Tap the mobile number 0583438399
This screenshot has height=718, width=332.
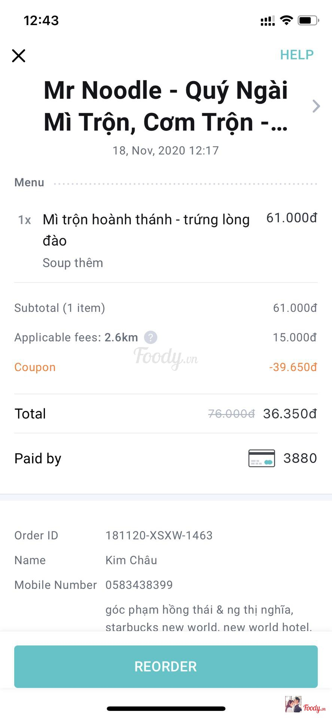pyautogui.click(x=139, y=585)
